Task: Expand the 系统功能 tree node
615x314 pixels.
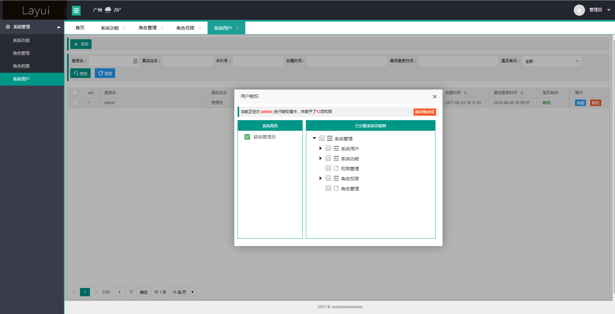Action: coord(320,158)
